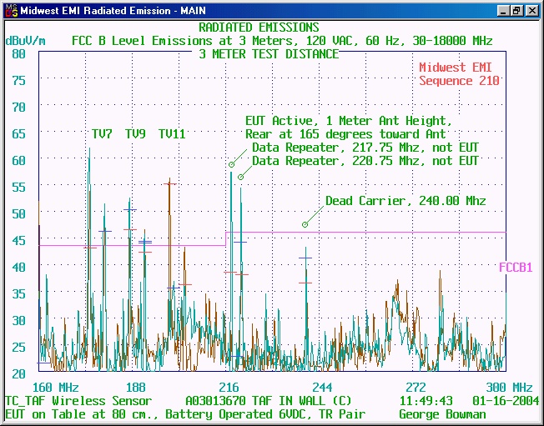Click the 'Dead Carrier, 240.00 Mhz' annotation text
Viewport: 544px width, 426px height.
(x=405, y=201)
